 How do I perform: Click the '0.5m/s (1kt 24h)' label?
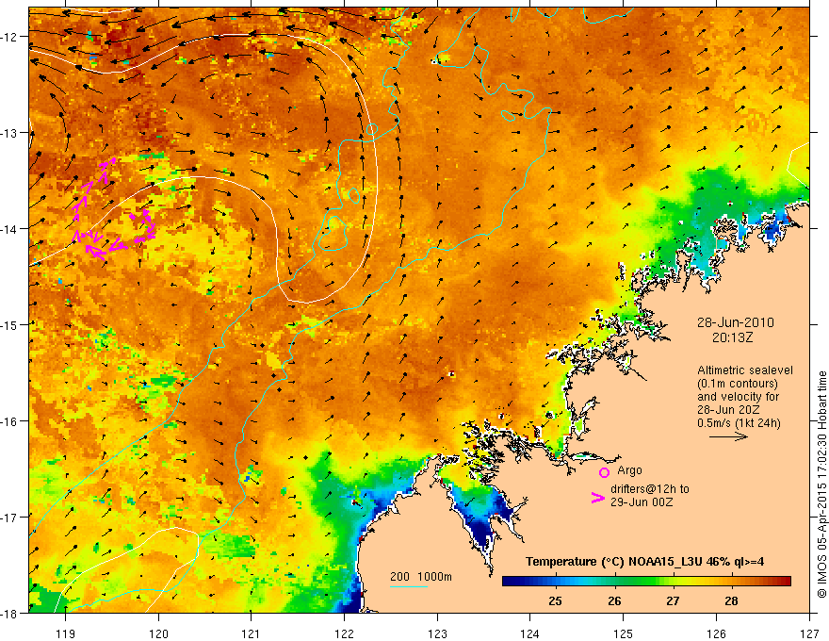pos(740,423)
